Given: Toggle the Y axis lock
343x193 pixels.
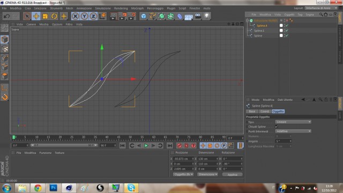Looking at the screenshot, I should (84, 16).
